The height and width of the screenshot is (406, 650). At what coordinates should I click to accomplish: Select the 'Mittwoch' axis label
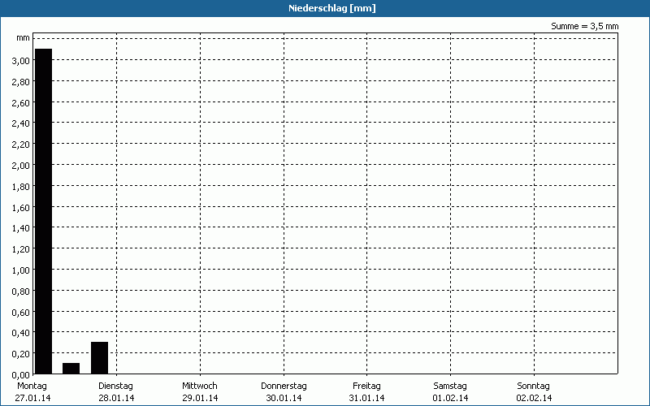pos(199,386)
